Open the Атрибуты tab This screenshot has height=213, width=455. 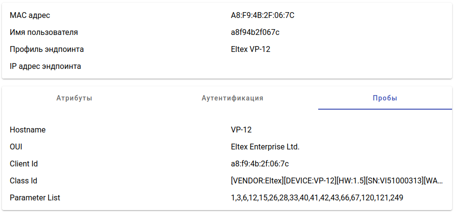tap(74, 98)
